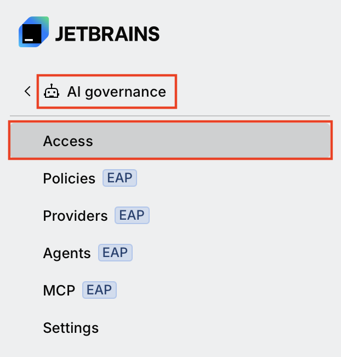The image size is (341, 357).
Task: Click the divider line under AI governance
Action: [x=170, y=116]
